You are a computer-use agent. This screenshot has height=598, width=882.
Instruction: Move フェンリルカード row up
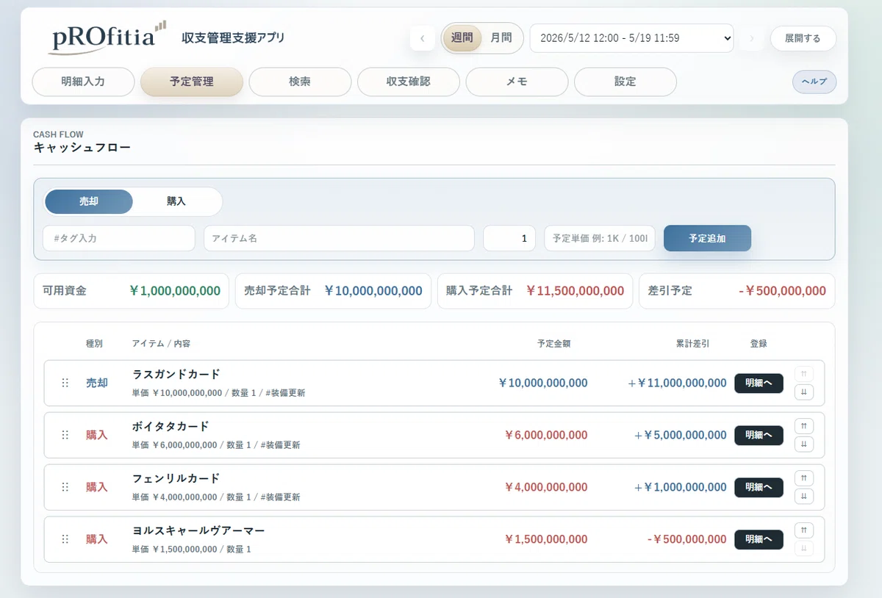point(804,478)
